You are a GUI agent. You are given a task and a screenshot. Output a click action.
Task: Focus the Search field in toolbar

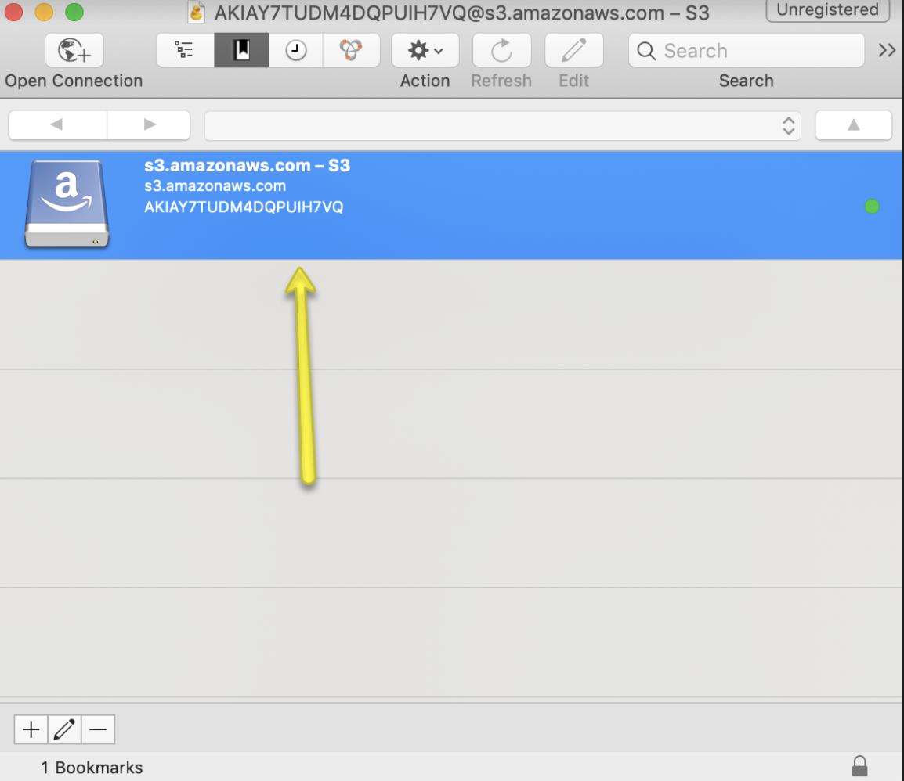746,51
